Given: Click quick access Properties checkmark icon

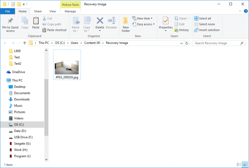Looking at the screenshot, I should pos(13,4).
